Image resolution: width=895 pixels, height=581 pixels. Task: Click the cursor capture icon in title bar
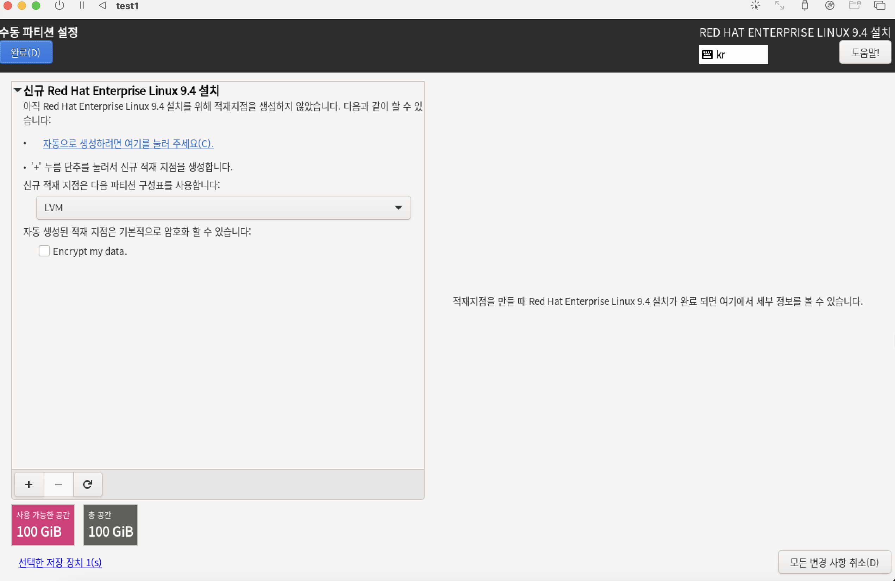click(x=755, y=6)
